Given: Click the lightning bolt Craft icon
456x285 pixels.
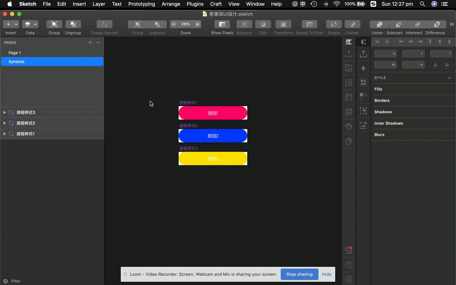Looking at the screenshot, I should [x=363, y=68].
